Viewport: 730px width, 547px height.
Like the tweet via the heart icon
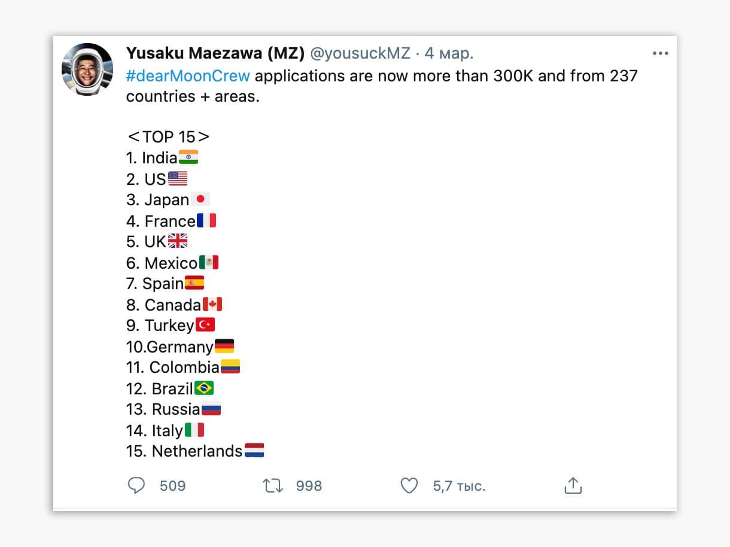[409, 486]
